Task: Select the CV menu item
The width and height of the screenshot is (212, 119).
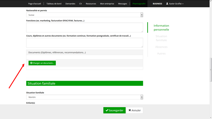Action: click(x=81, y=4)
